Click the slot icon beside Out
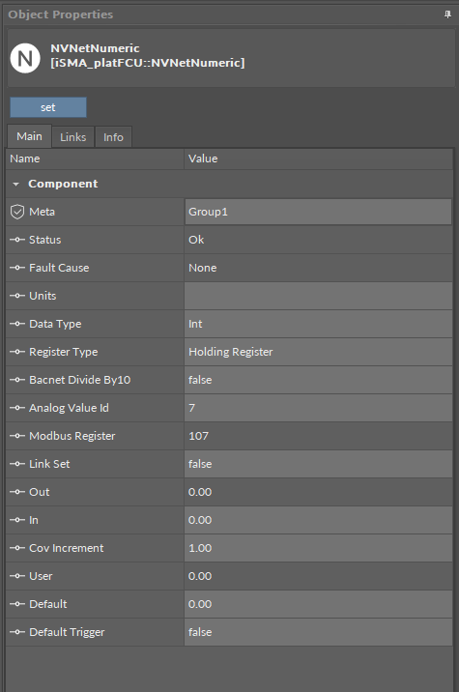 pos(17,492)
